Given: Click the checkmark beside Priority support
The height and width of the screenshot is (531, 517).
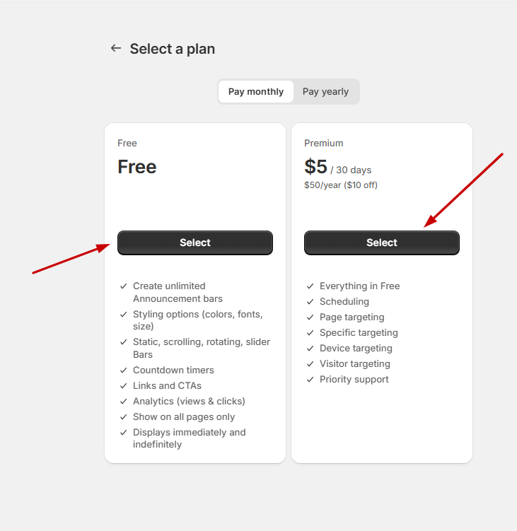Looking at the screenshot, I should click(310, 380).
